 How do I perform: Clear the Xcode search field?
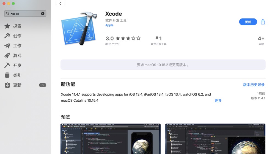(x=43, y=13)
